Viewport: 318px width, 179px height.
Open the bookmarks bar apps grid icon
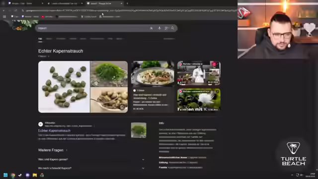click(4, 16)
